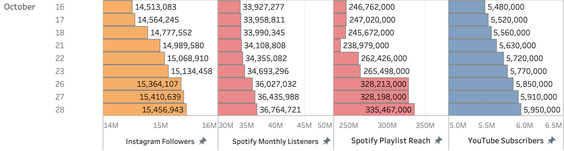Select the red bar labeled 335,467,000

pyautogui.click(x=374, y=110)
